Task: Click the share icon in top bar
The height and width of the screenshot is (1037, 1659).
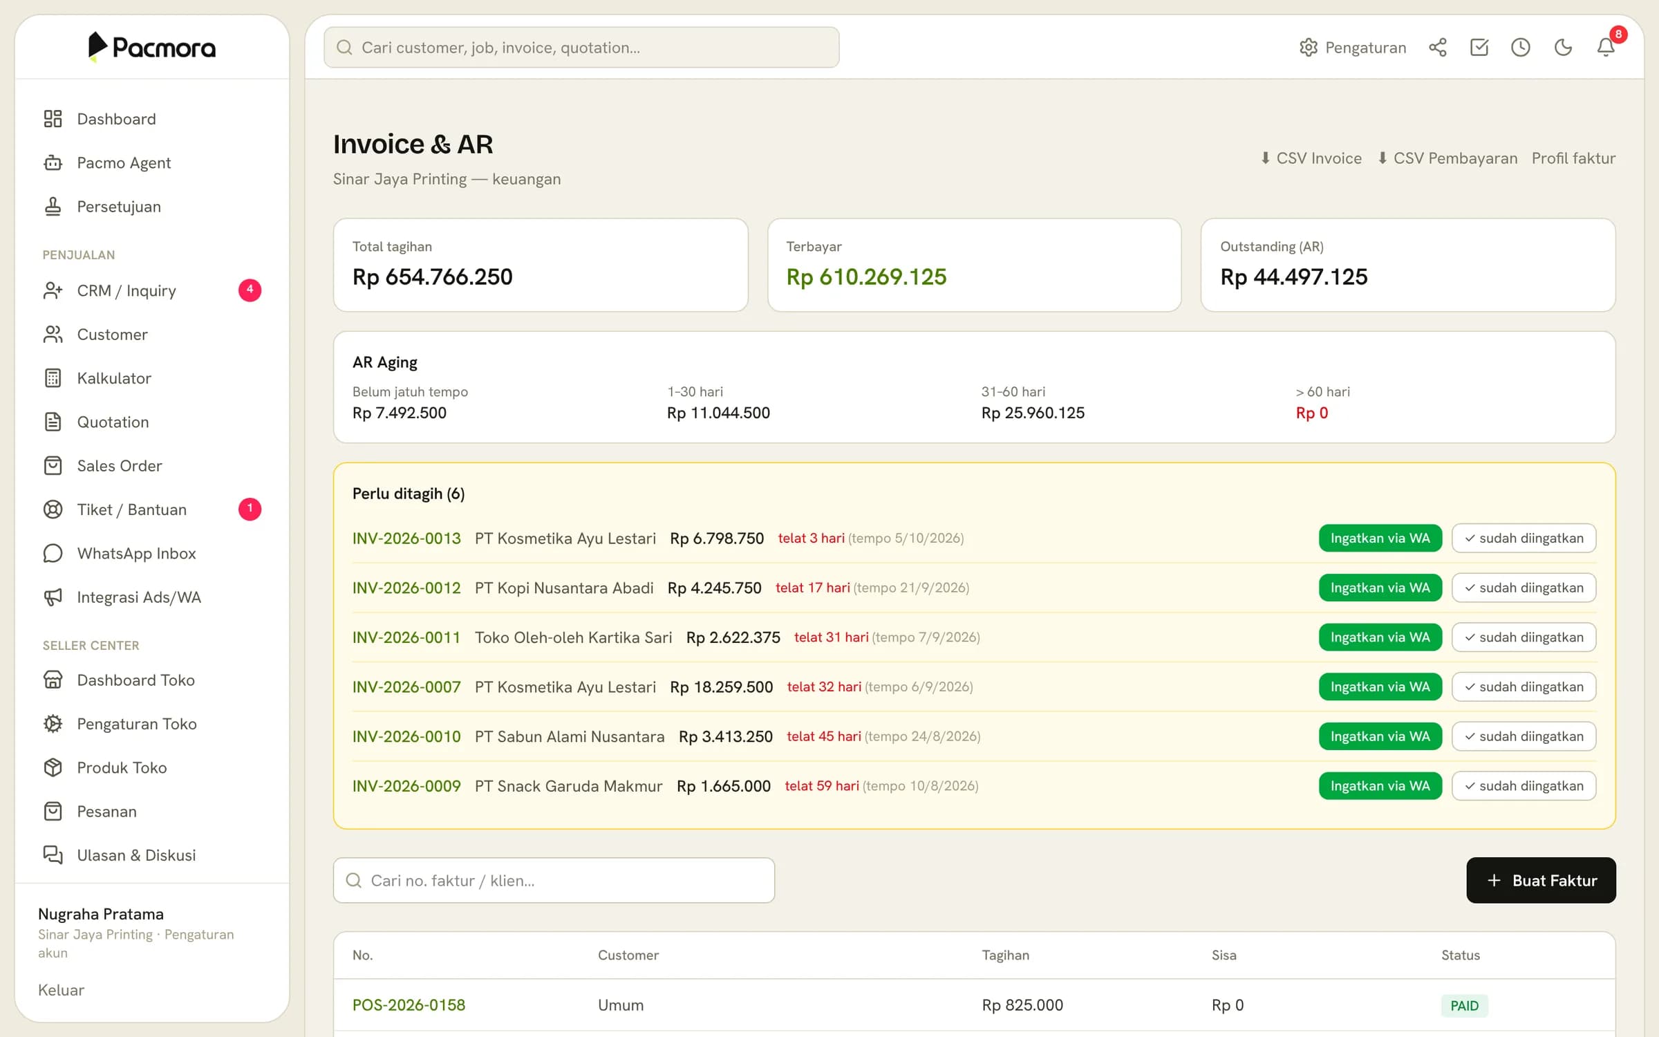Action: pos(1438,48)
